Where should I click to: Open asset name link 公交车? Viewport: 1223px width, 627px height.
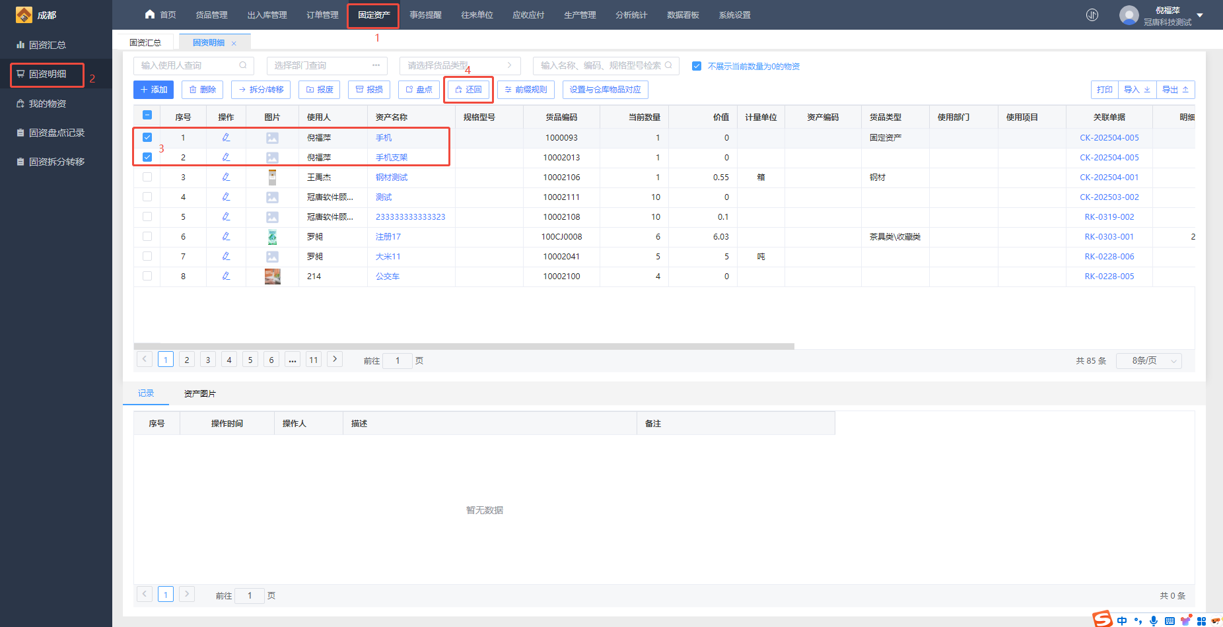click(x=387, y=276)
